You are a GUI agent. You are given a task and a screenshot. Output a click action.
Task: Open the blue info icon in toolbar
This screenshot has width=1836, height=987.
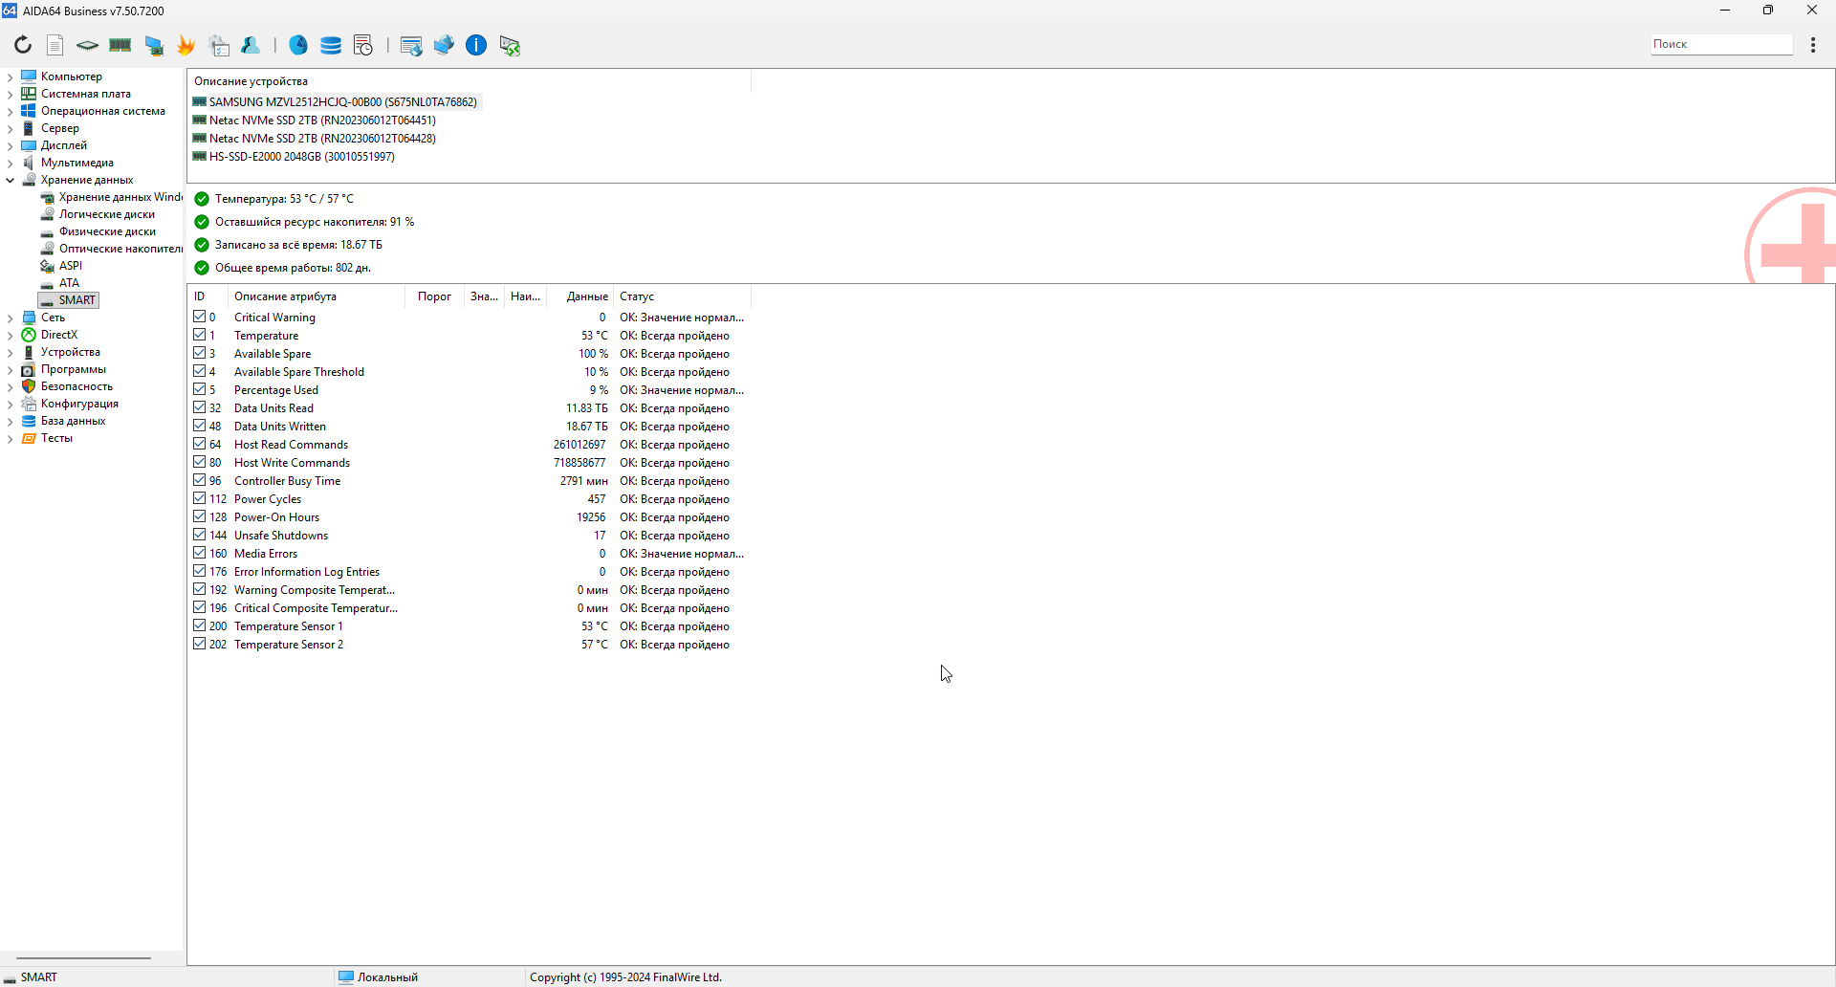tap(476, 45)
